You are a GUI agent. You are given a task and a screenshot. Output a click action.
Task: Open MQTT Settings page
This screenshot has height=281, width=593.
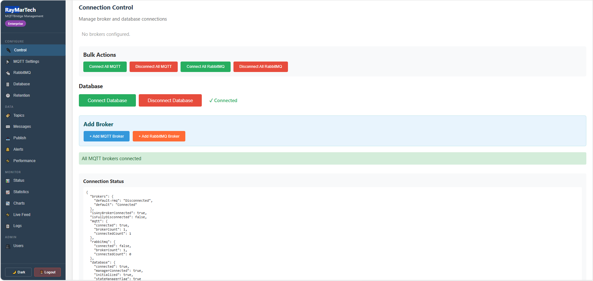[33, 62]
